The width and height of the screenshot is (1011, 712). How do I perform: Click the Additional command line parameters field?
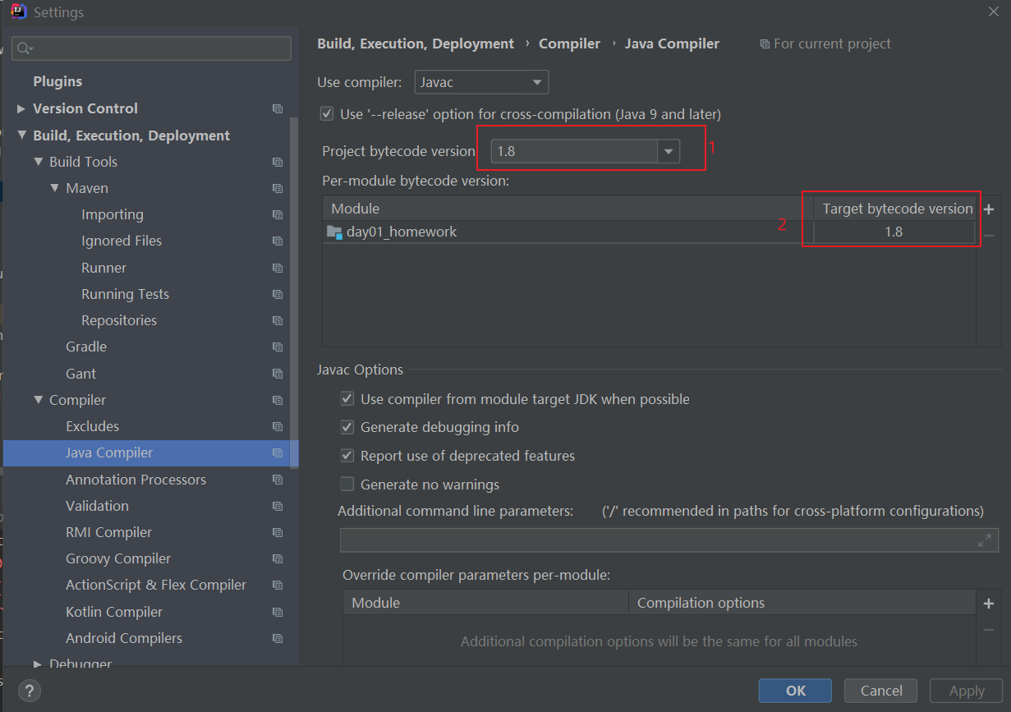[x=657, y=540]
